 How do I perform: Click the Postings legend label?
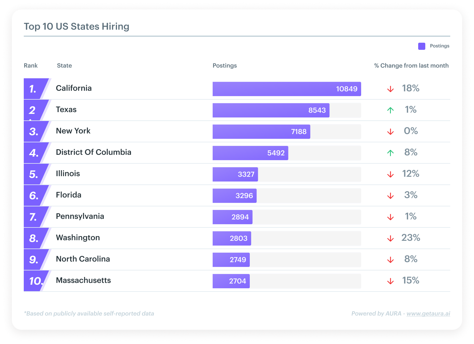[439, 46]
